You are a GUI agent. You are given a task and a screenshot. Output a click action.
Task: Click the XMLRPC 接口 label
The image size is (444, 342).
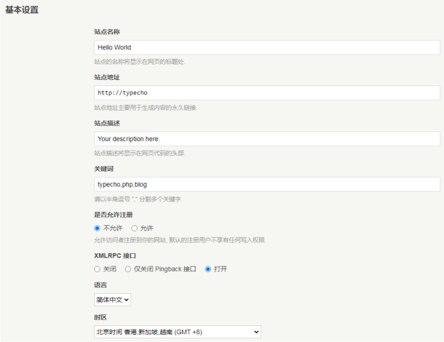tap(115, 255)
